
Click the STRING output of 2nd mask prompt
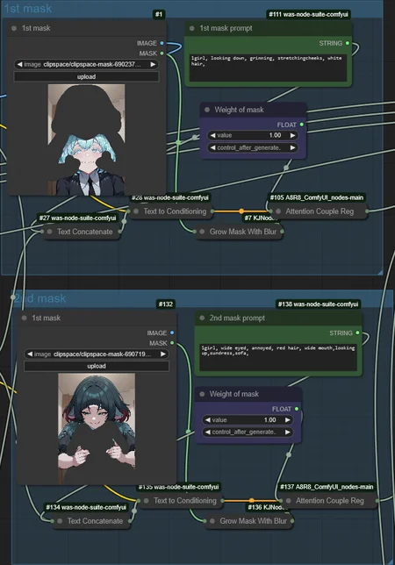pyautogui.click(x=357, y=333)
